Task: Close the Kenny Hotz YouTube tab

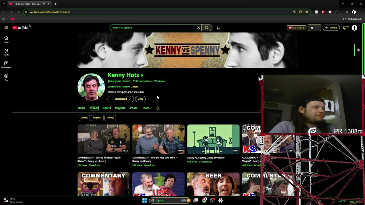Action: [48, 4]
